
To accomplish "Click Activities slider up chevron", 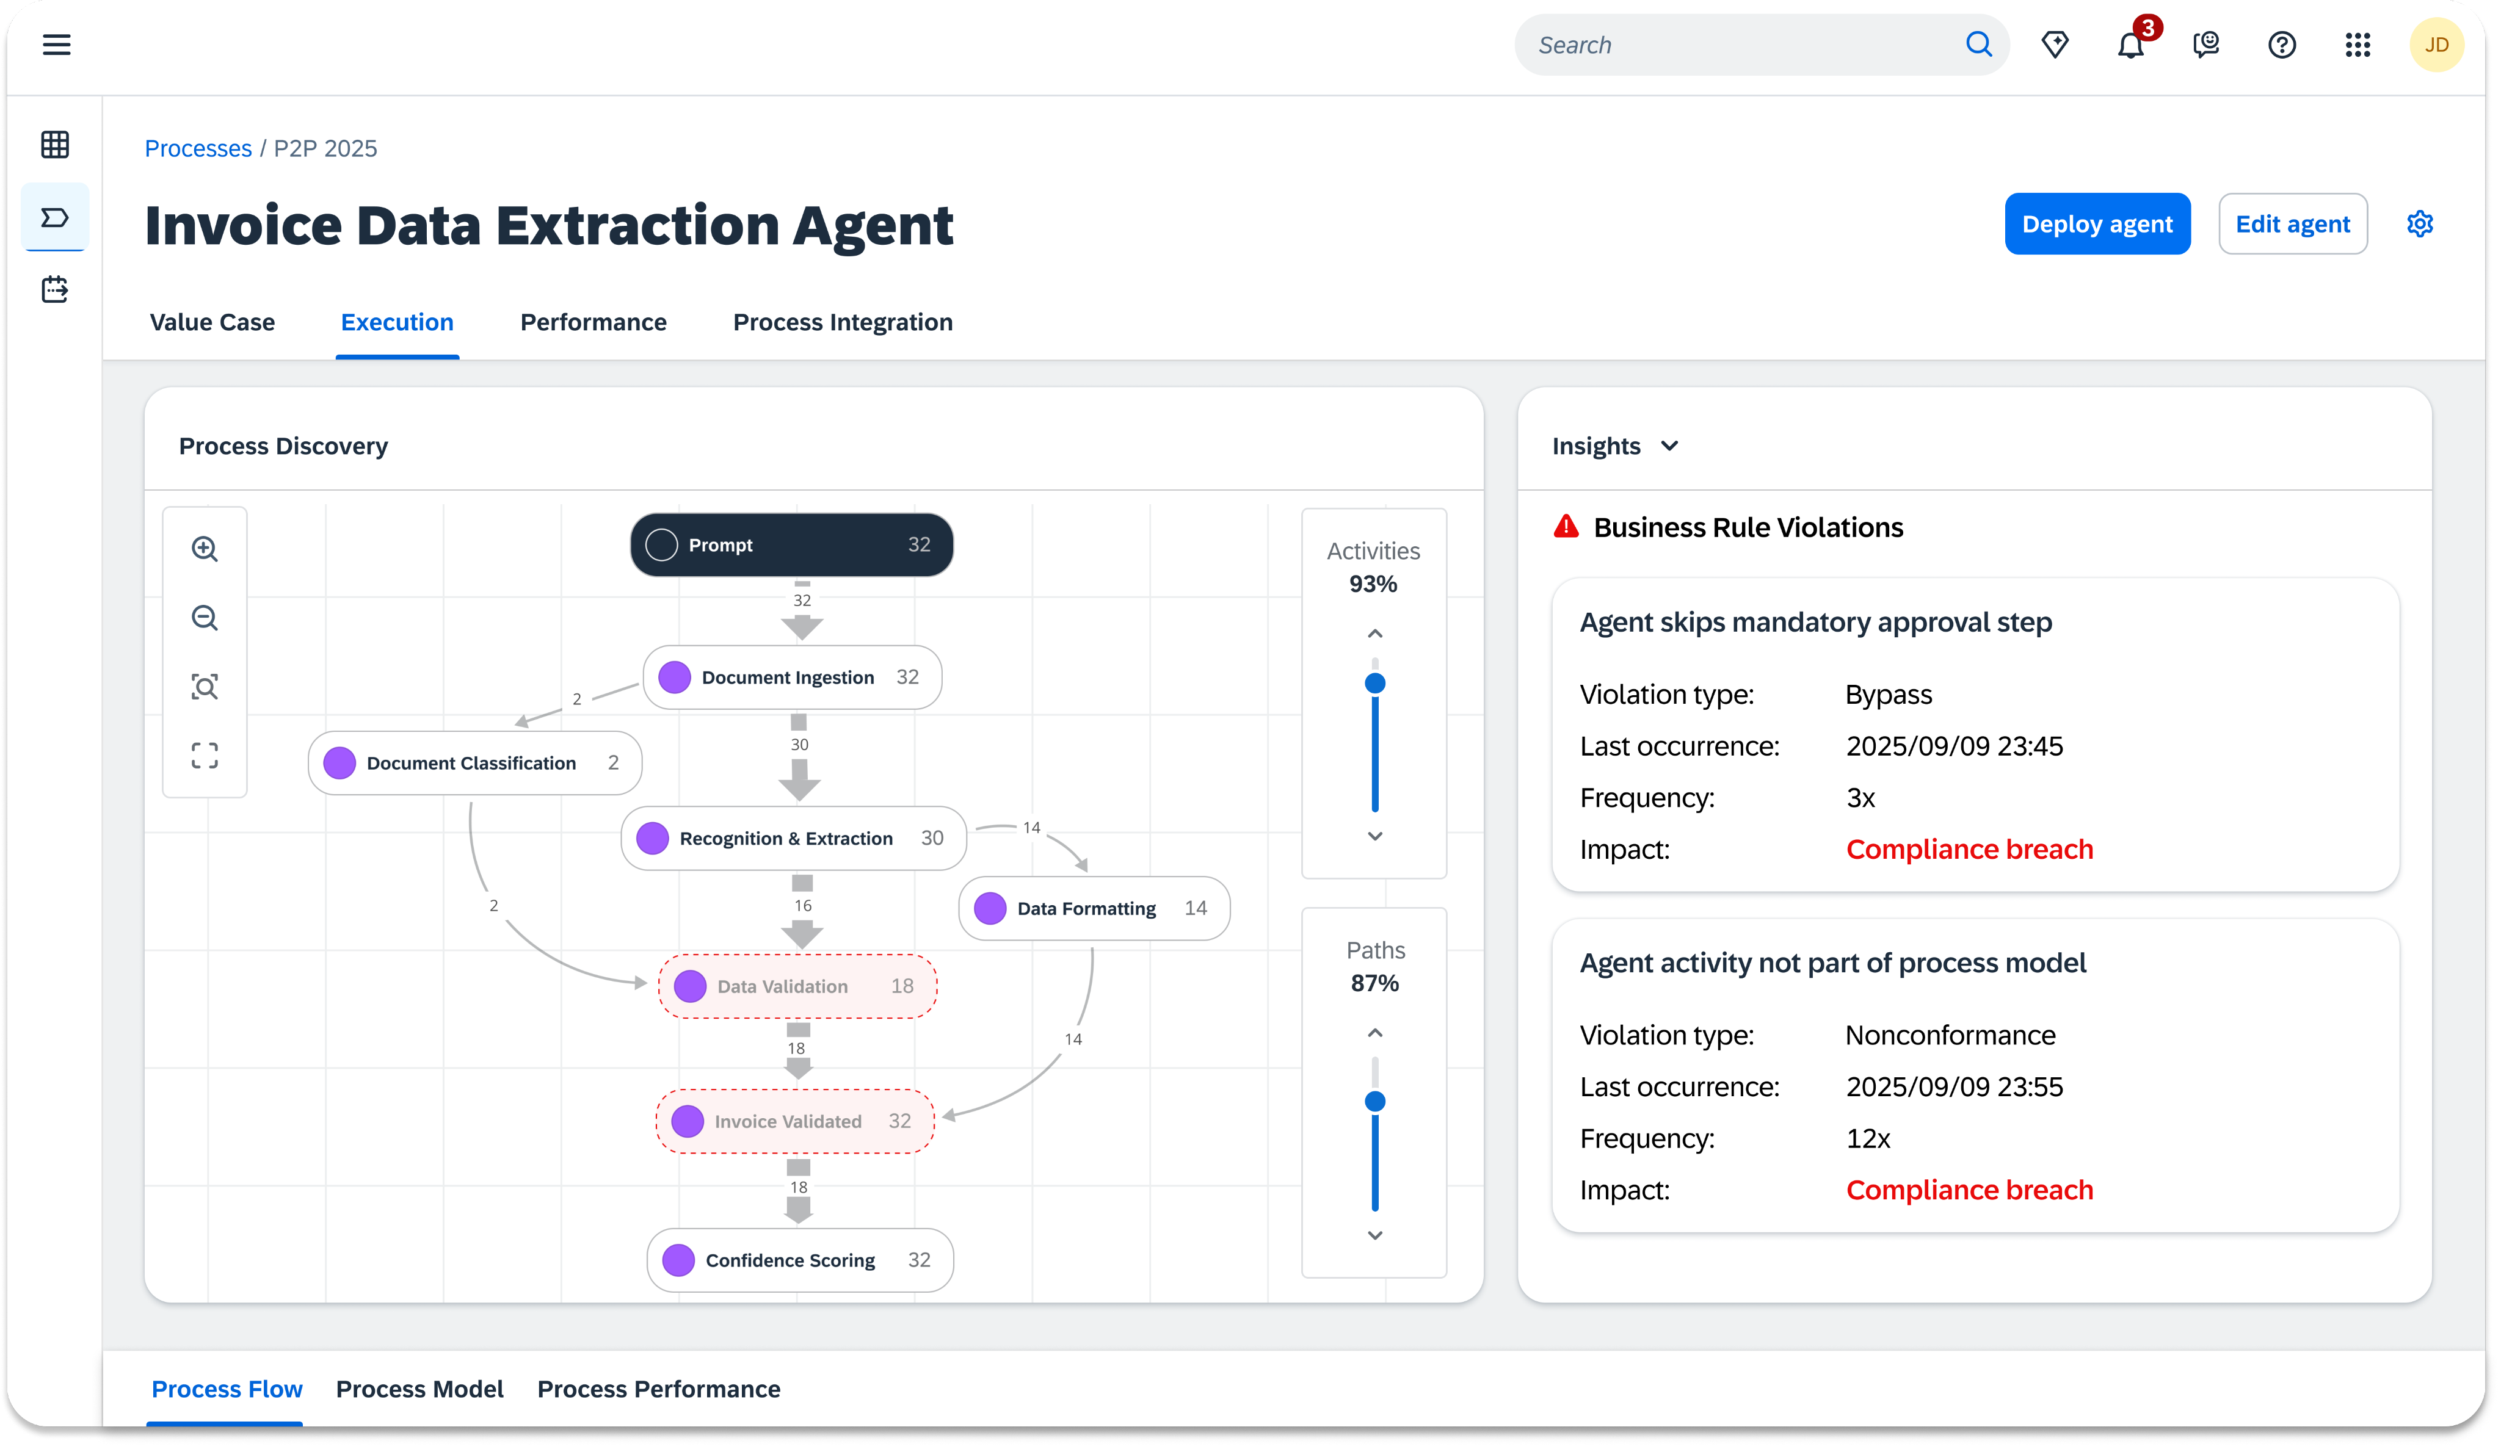I will pos(1374,634).
